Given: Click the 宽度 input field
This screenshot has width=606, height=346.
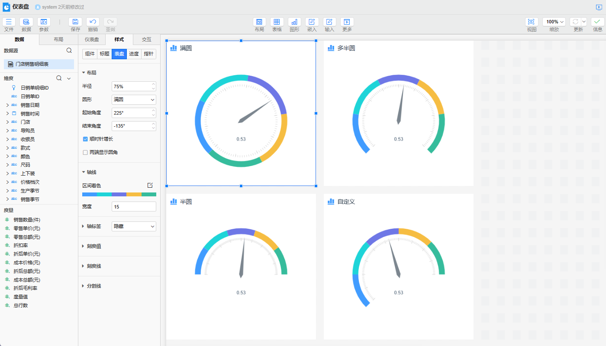Looking at the screenshot, I should point(134,207).
